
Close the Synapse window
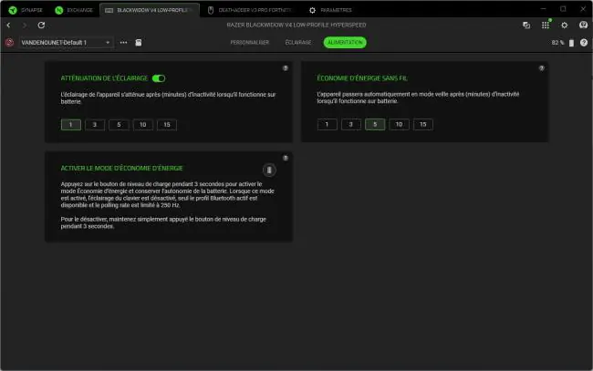click(x=583, y=9)
